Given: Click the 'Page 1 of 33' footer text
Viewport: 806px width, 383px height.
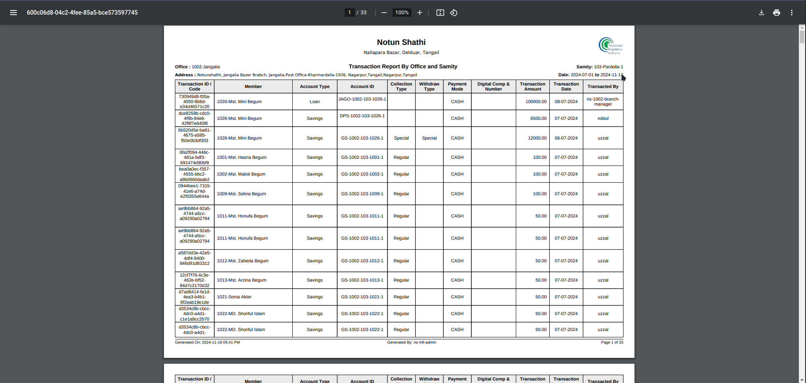Looking at the screenshot, I should pyautogui.click(x=612, y=342).
